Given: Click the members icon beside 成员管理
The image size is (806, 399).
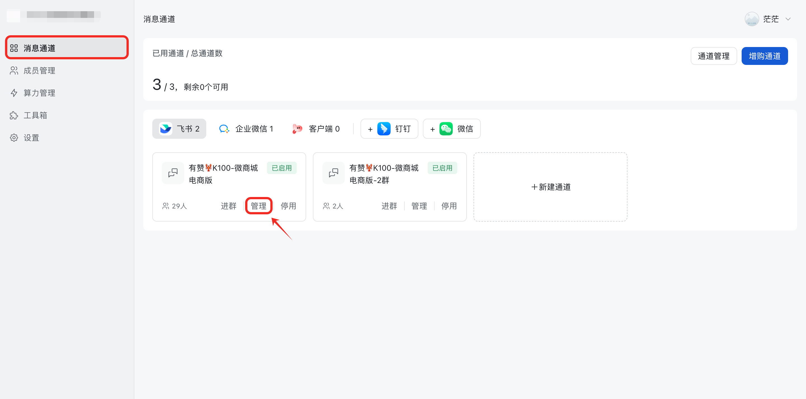Looking at the screenshot, I should pos(14,71).
